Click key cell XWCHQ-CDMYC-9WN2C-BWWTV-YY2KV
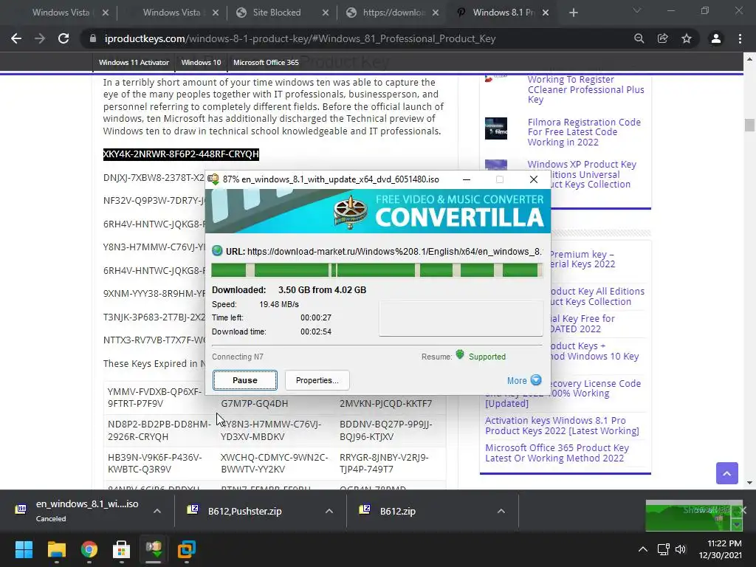The image size is (756, 567). point(274,463)
